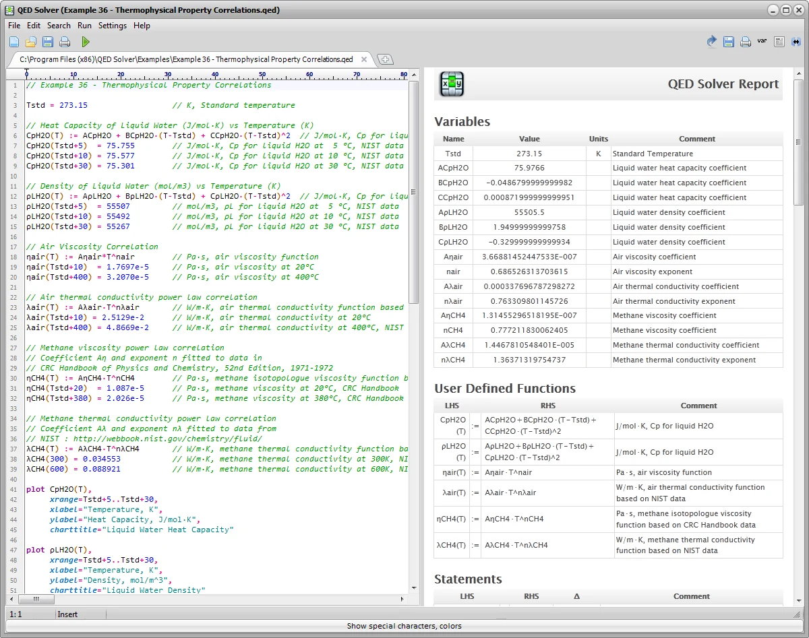809x638 pixels.
Task: Click the 'Statements' heading in the report
Action: (x=468, y=579)
